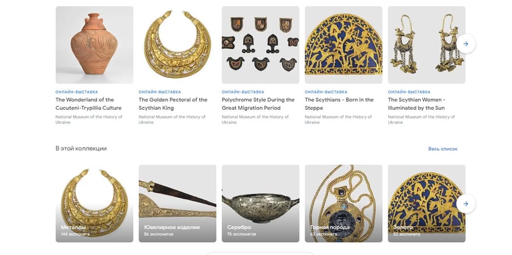Open Серебро category tile

click(261, 203)
